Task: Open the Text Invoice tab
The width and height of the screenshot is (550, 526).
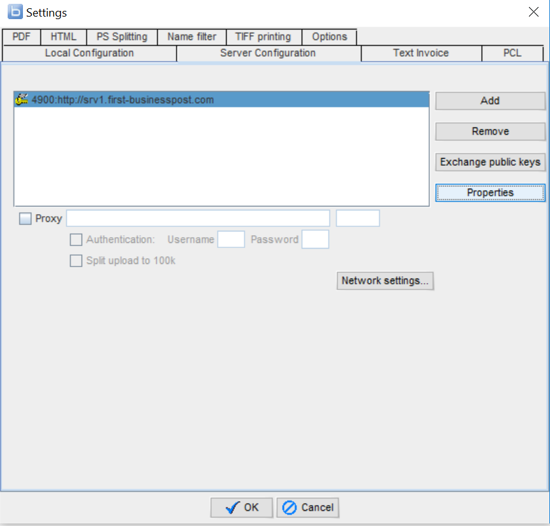Action: tap(421, 53)
